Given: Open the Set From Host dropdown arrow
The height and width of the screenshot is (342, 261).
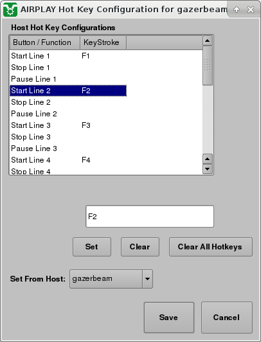Looking at the screenshot, I should (147, 279).
